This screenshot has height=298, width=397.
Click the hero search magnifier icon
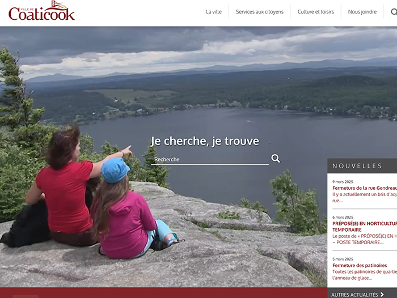(276, 159)
